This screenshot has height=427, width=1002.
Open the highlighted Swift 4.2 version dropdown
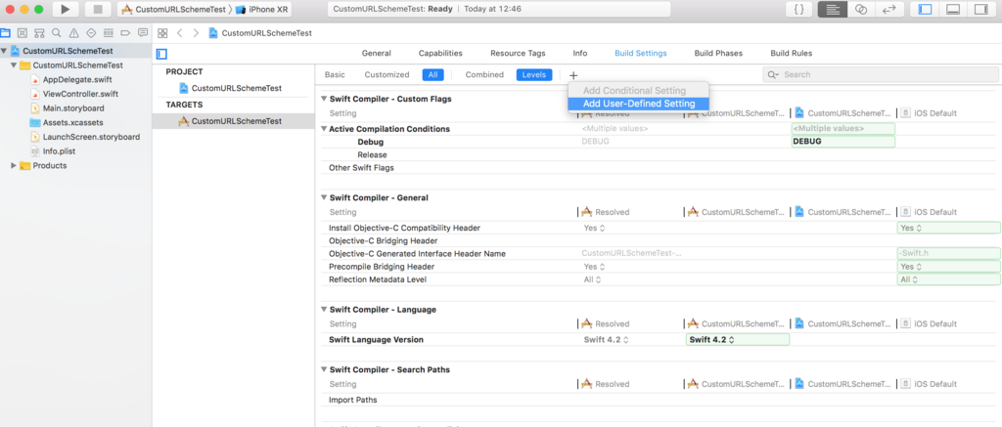point(737,340)
